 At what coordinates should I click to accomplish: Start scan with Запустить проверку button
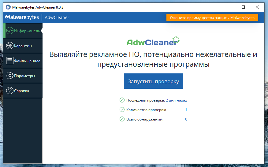coord(153,81)
